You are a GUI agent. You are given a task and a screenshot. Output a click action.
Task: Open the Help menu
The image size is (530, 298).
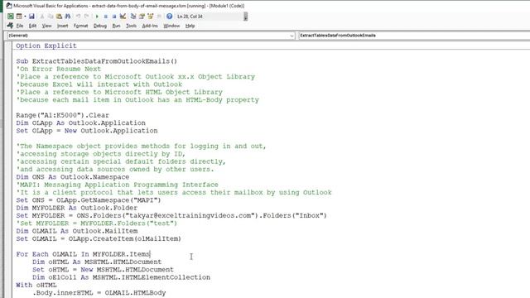pyautogui.click(x=190, y=26)
